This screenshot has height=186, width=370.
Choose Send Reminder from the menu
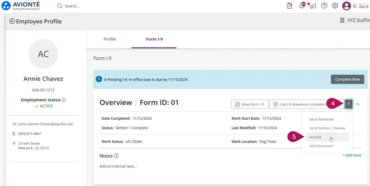pos(321,119)
